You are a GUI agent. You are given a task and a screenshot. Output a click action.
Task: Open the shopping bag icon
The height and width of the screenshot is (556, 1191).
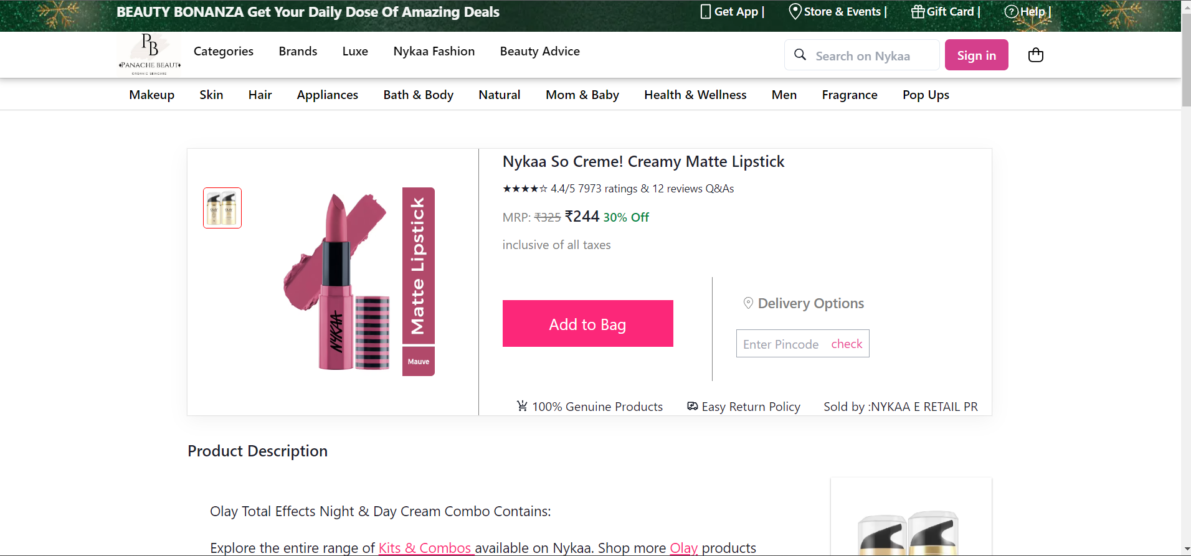pos(1036,55)
